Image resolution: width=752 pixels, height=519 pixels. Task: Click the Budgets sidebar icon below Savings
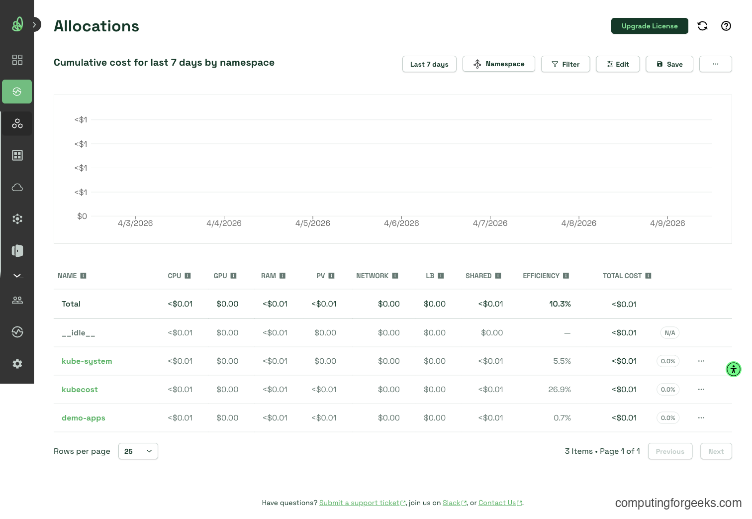coord(17,251)
